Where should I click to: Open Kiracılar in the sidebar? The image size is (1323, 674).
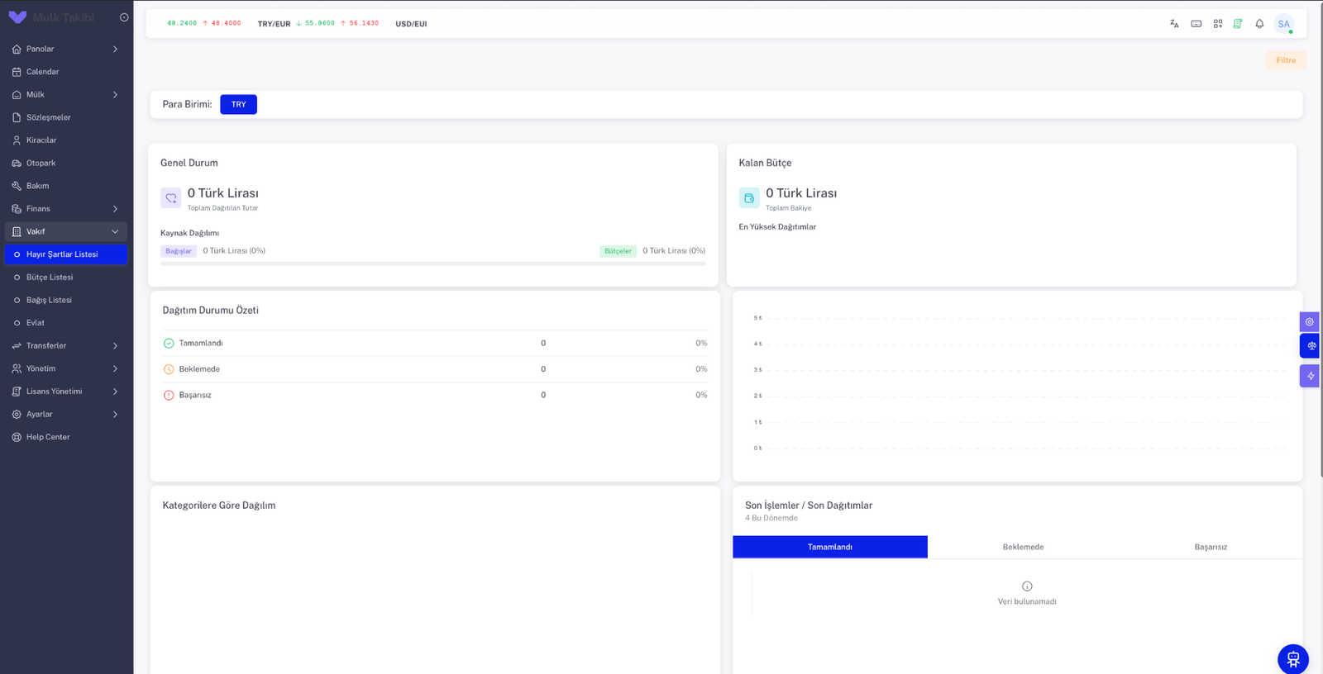[66, 140]
